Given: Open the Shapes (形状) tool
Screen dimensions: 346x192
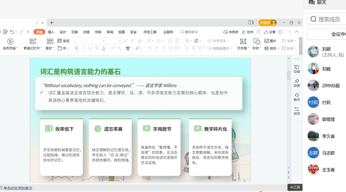Looking at the screenshot, I should pyautogui.click(x=257, y=44).
